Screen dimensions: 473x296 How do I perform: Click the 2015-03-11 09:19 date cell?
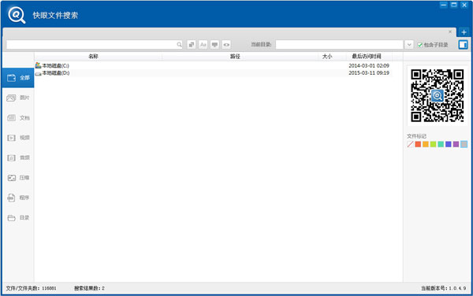pos(369,73)
